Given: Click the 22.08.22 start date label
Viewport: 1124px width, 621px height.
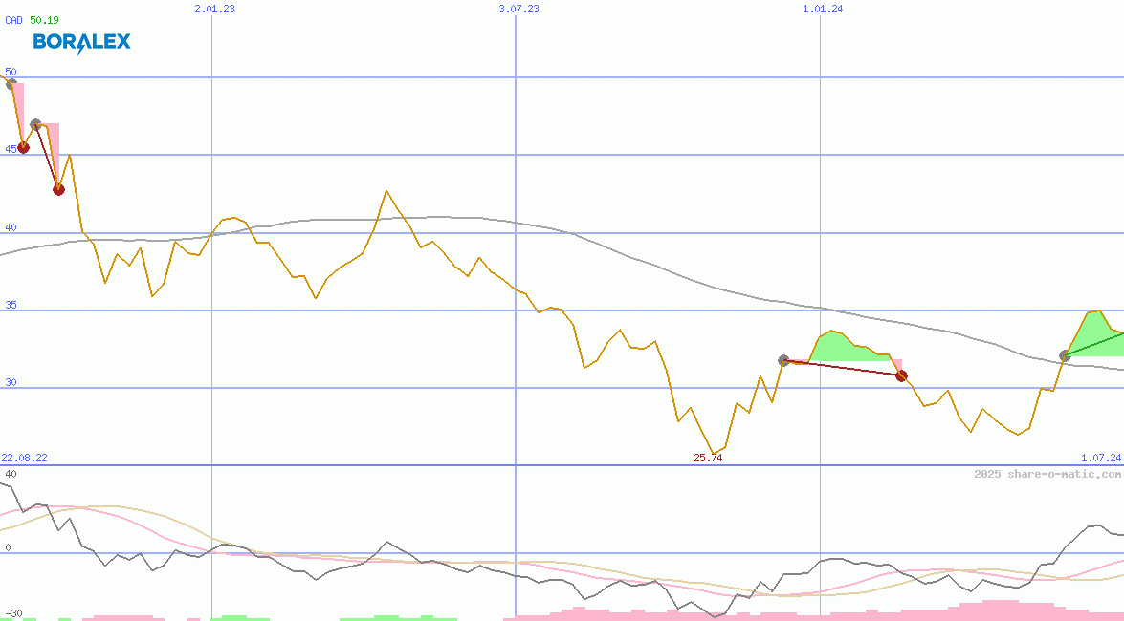Looking at the screenshot, I should coord(24,458).
